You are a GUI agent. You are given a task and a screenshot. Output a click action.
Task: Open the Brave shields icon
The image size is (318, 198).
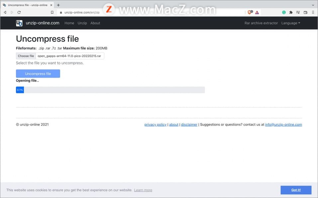(x=250, y=12)
